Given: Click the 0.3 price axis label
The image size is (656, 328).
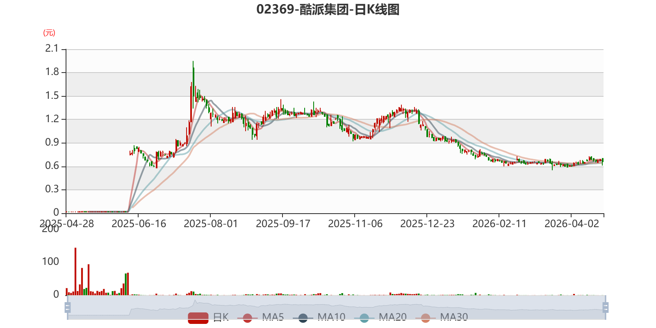Looking at the screenshot, I should pos(52,189).
